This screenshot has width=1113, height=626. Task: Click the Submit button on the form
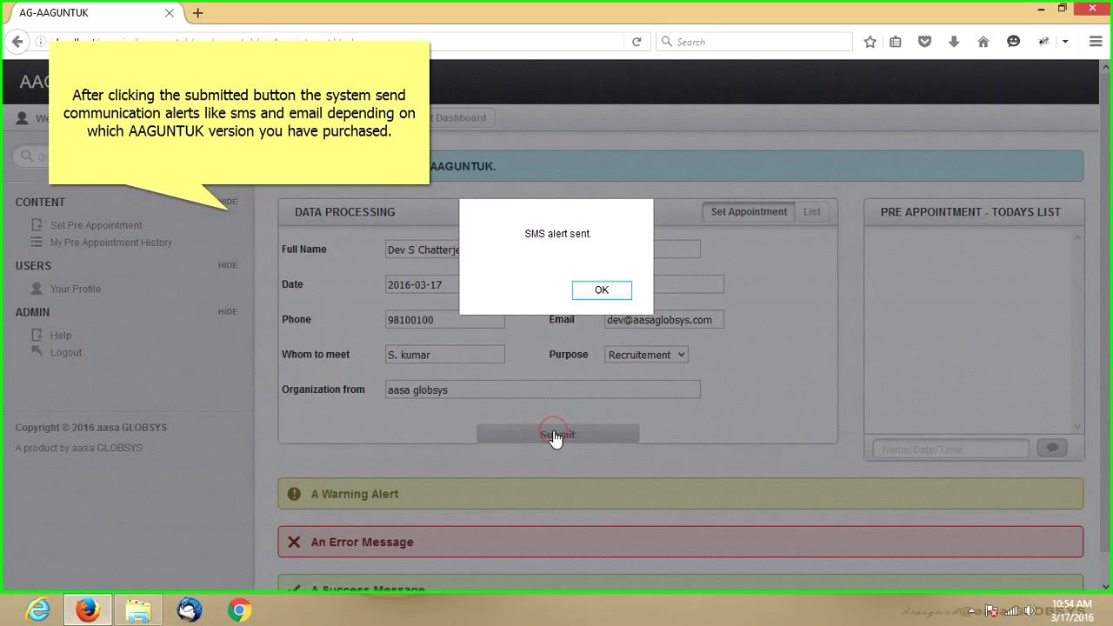click(x=557, y=435)
